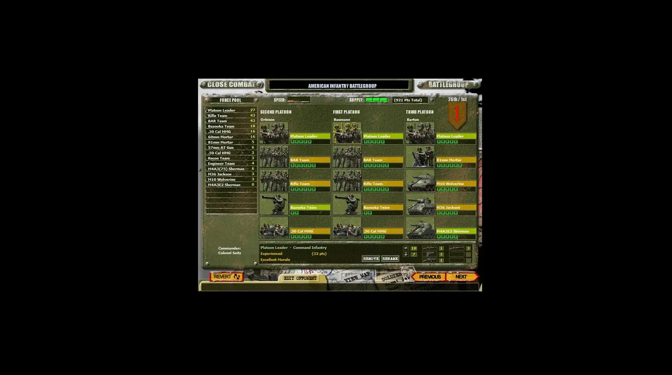Select the M10 Wolverine tank portrait
Image resolution: width=672 pixels, height=375 pixels.
coord(420,181)
